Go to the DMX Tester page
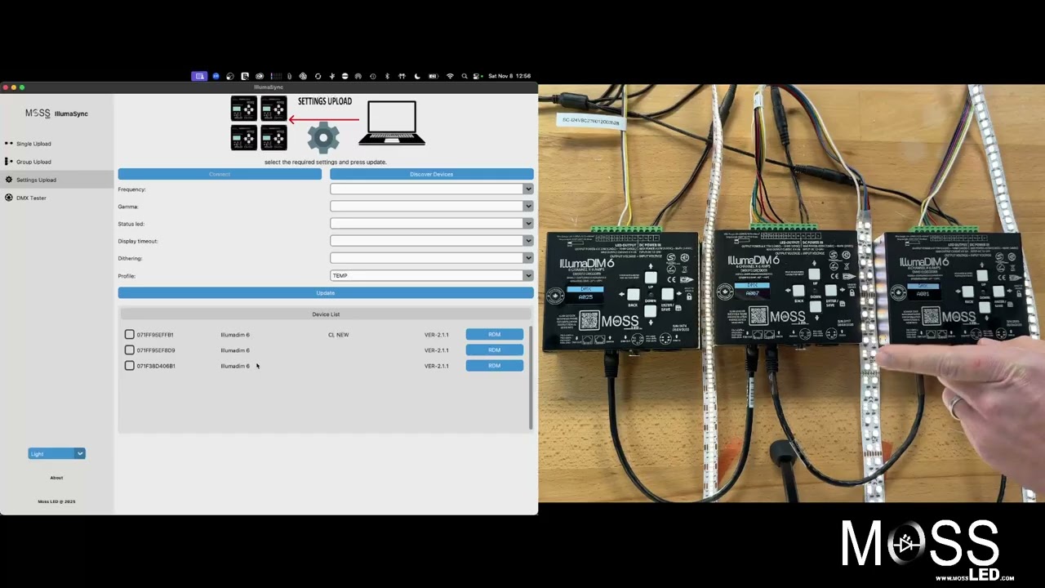 [31, 198]
